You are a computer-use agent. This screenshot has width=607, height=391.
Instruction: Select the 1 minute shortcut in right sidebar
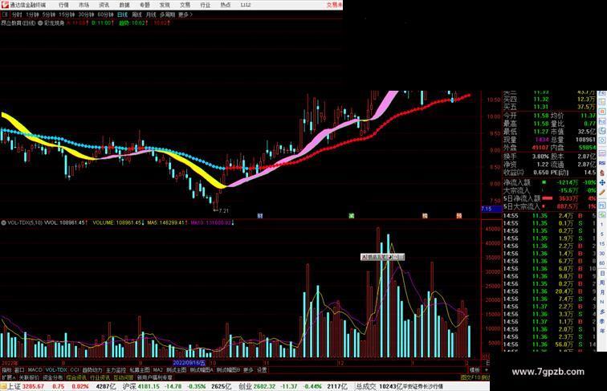click(x=602, y=226)
